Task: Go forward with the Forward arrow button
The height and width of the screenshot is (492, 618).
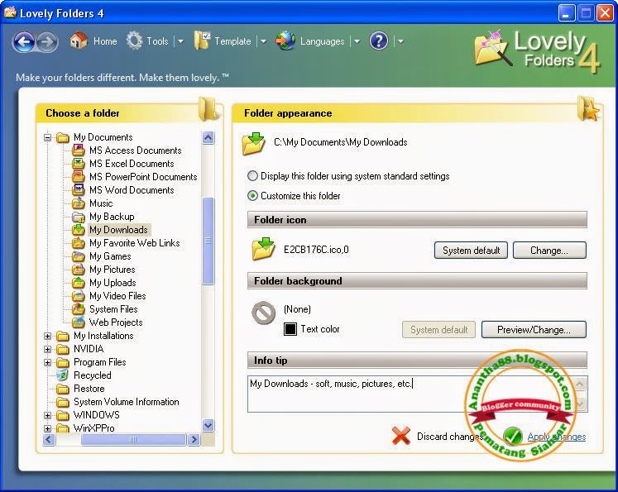Action: point(47,41)
